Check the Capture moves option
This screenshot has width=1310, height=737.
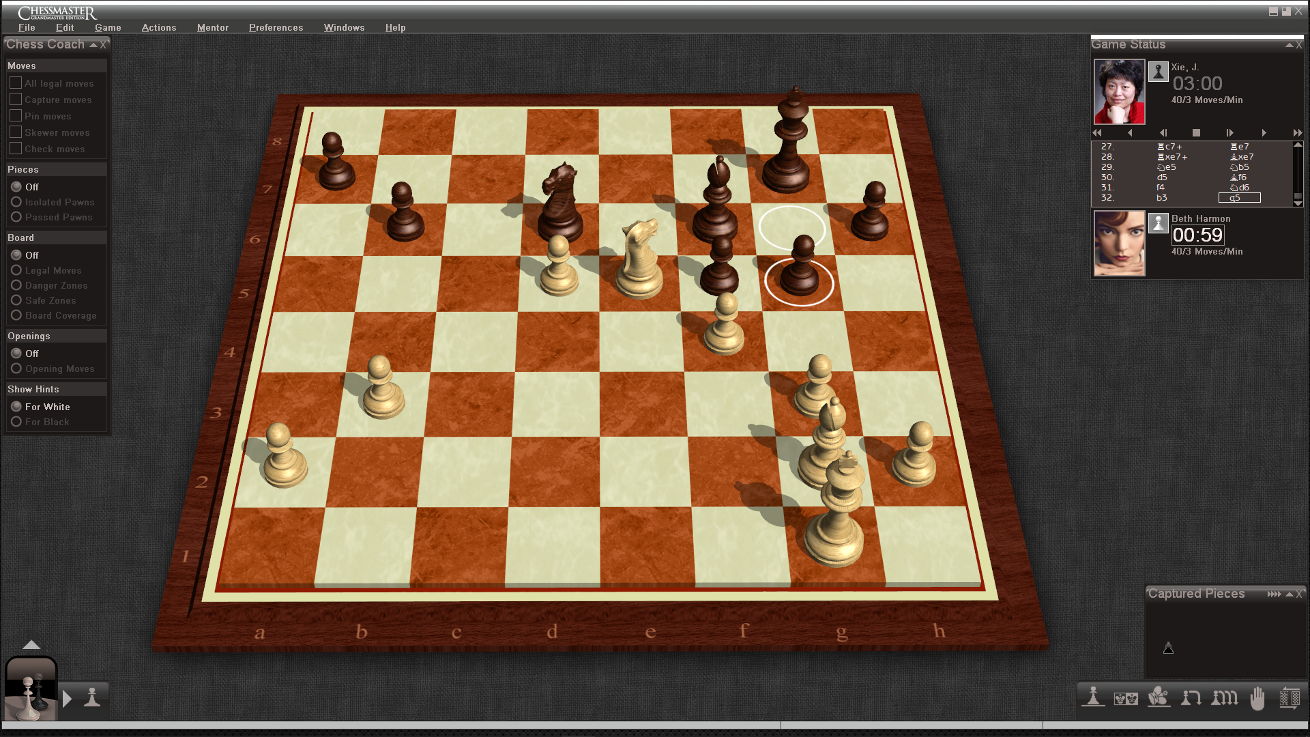tap(16, 100)
